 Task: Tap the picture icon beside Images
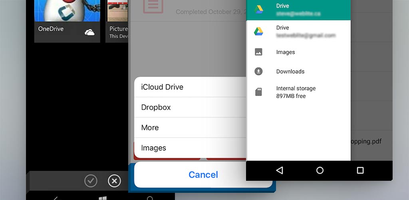coord(258,52)
